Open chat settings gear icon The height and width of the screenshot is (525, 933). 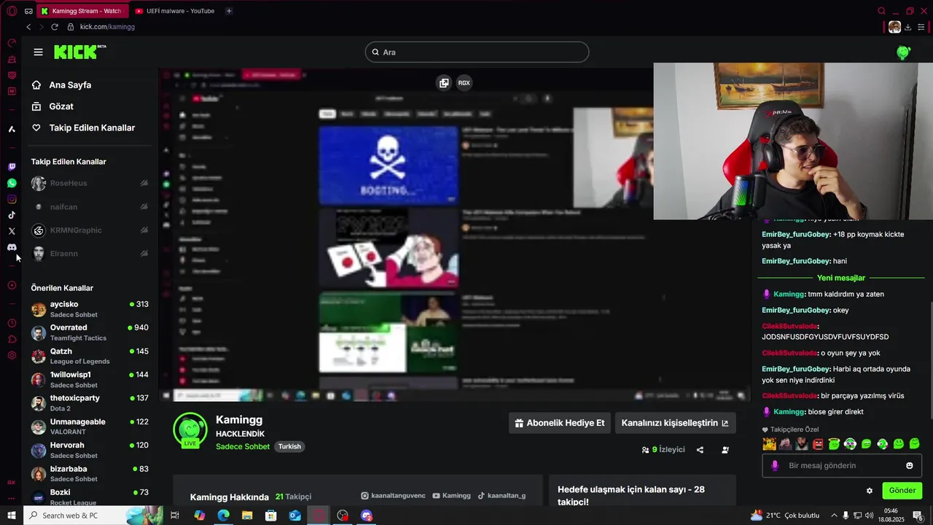pos(869,491)
